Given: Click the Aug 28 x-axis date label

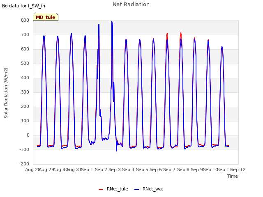Looking at the screenshot, I should (32, 170).
